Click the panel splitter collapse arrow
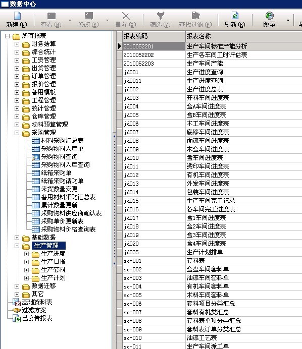The width and height of the screenshot is (302, 349). (114, 137)
